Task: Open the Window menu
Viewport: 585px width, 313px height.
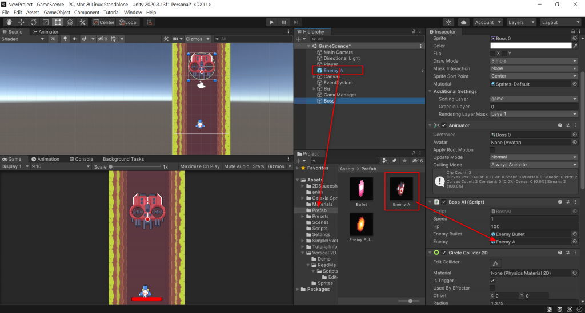Action: pyautogui.click(x=133, y=13)
